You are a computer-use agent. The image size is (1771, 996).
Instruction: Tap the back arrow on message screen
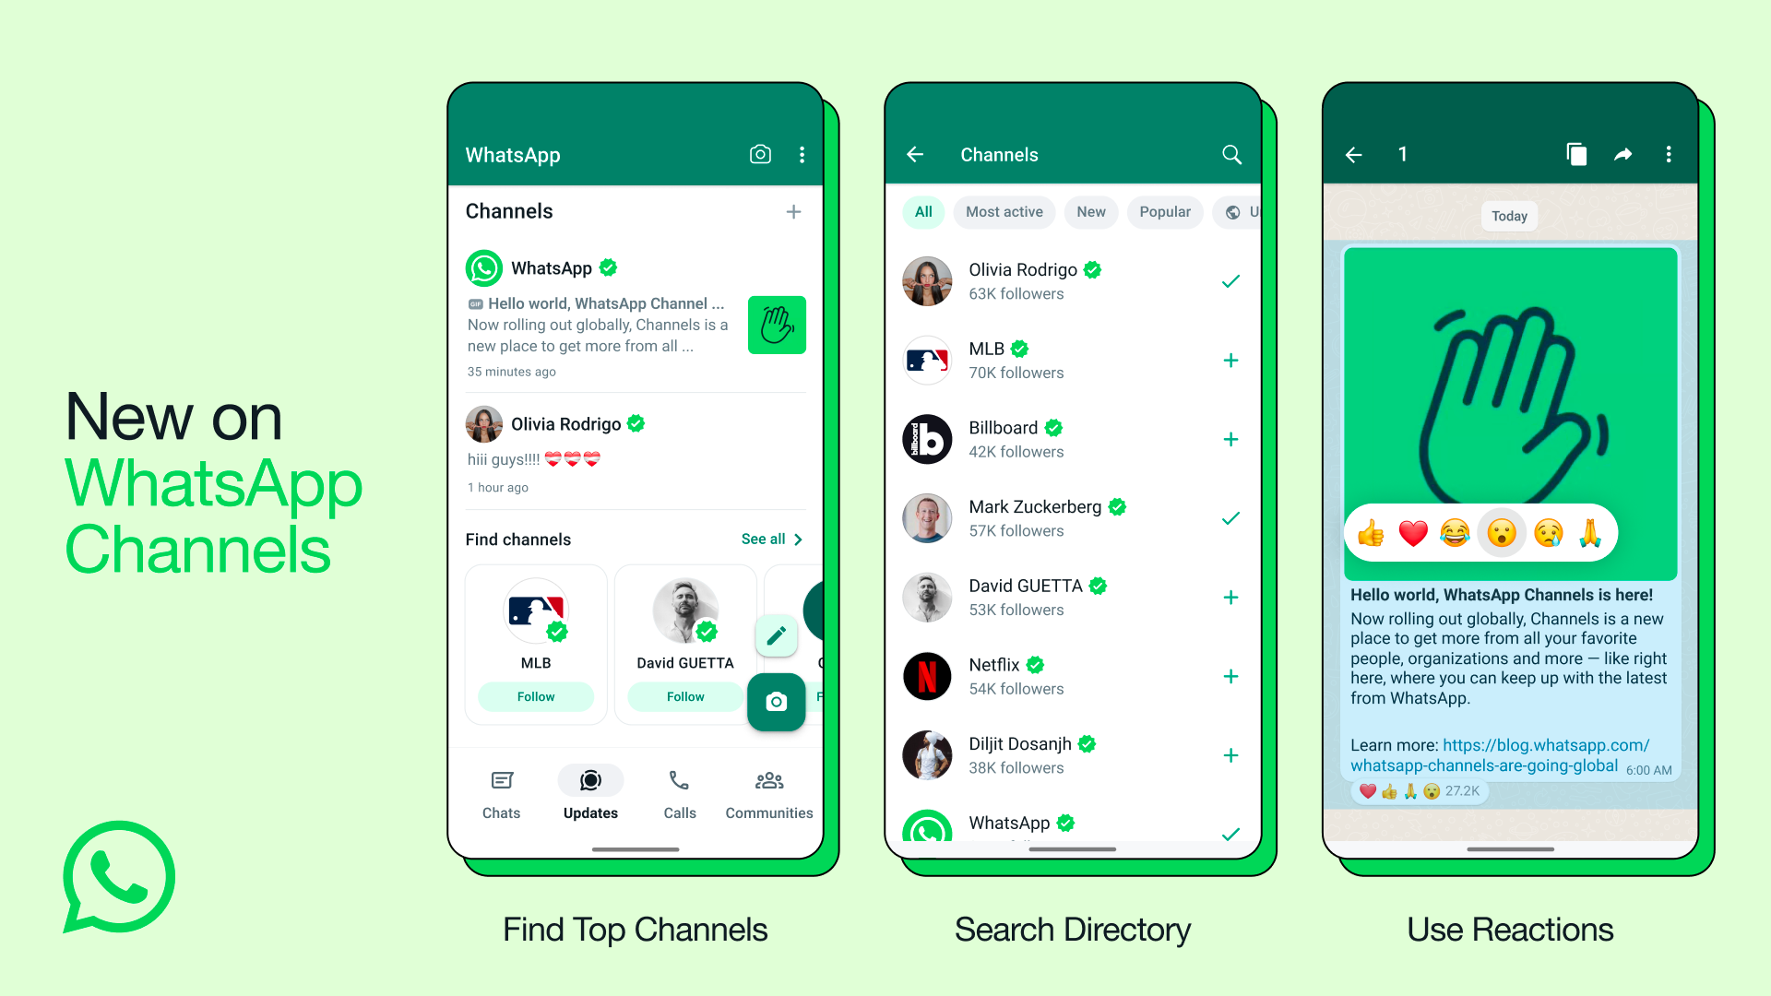pyautogui.click(x=1355, y=153)
